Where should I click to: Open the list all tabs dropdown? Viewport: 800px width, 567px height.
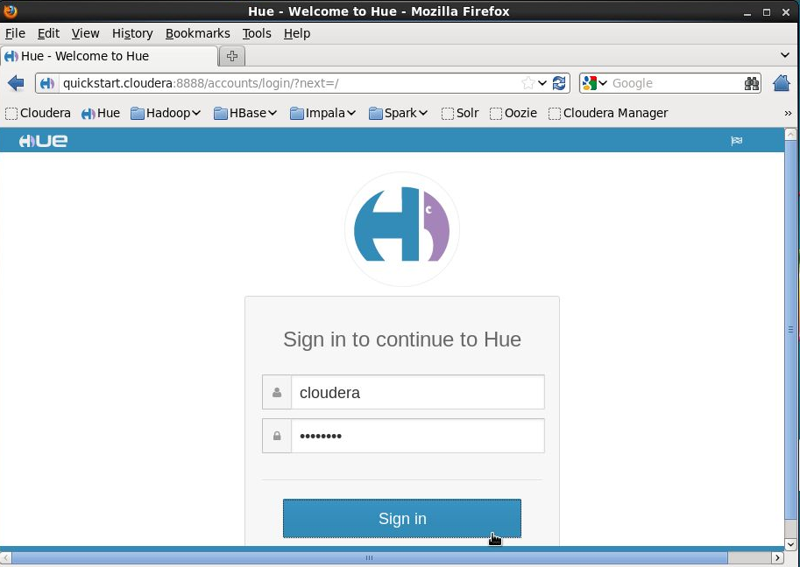(x=785, y=55)
